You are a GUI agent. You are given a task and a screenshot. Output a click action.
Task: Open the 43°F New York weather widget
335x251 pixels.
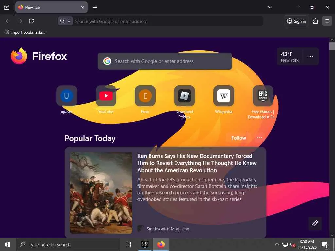coord(290,57)
